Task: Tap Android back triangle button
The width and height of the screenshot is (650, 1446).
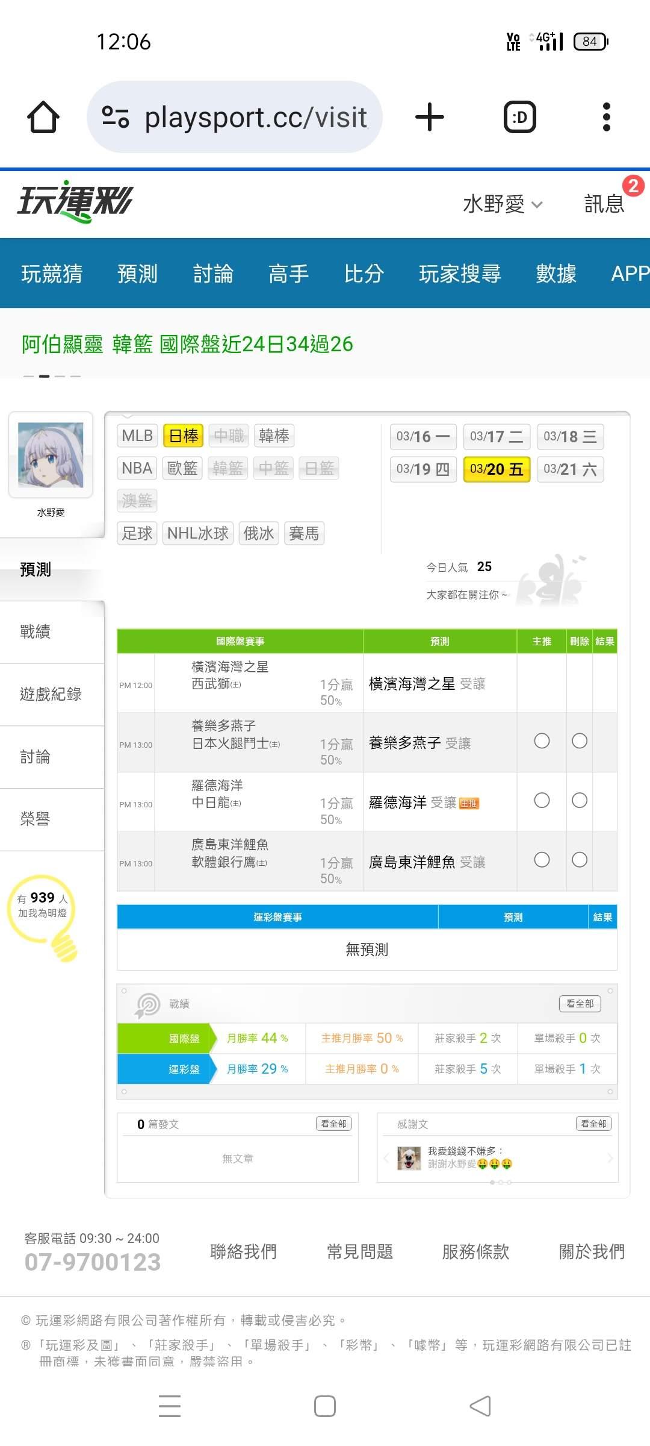Action: [480, 1406]
